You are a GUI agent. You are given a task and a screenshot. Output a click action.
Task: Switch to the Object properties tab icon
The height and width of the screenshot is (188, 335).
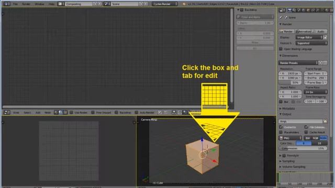tap(308, 10)
